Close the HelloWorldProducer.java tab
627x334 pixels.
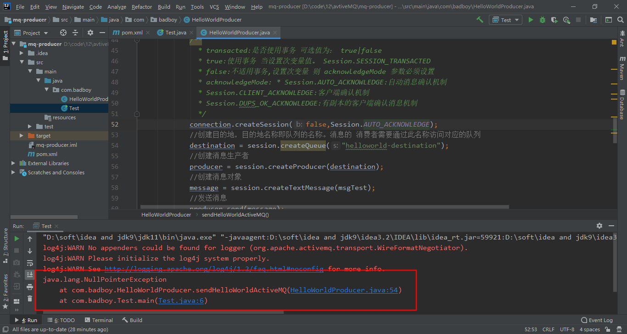275,33
